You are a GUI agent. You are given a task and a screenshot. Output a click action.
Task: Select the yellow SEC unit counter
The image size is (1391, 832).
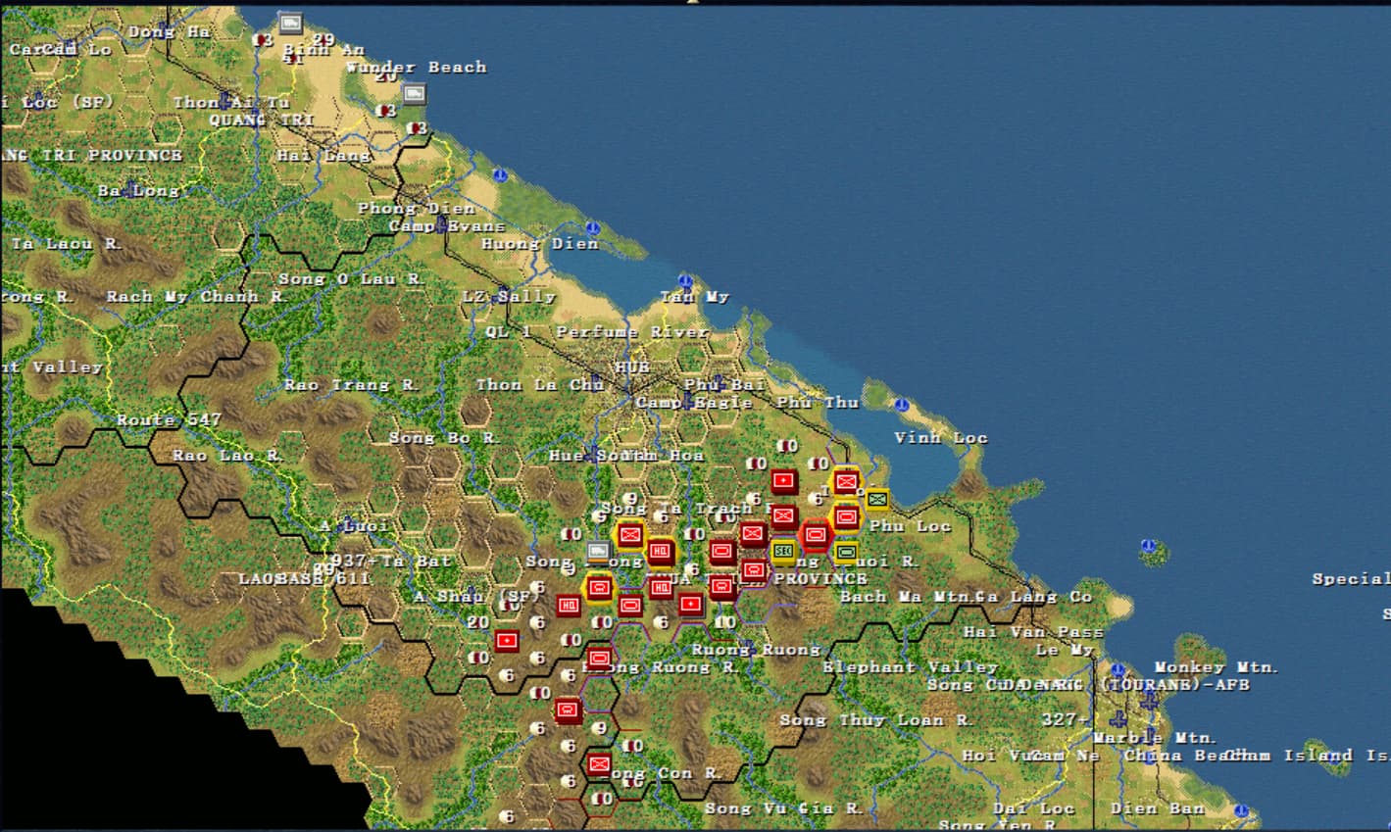tap(783, 552)
